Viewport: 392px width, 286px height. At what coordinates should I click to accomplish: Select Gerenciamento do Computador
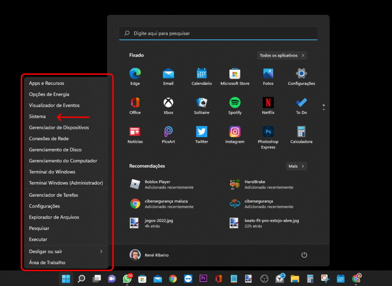(x=66, y=161)
